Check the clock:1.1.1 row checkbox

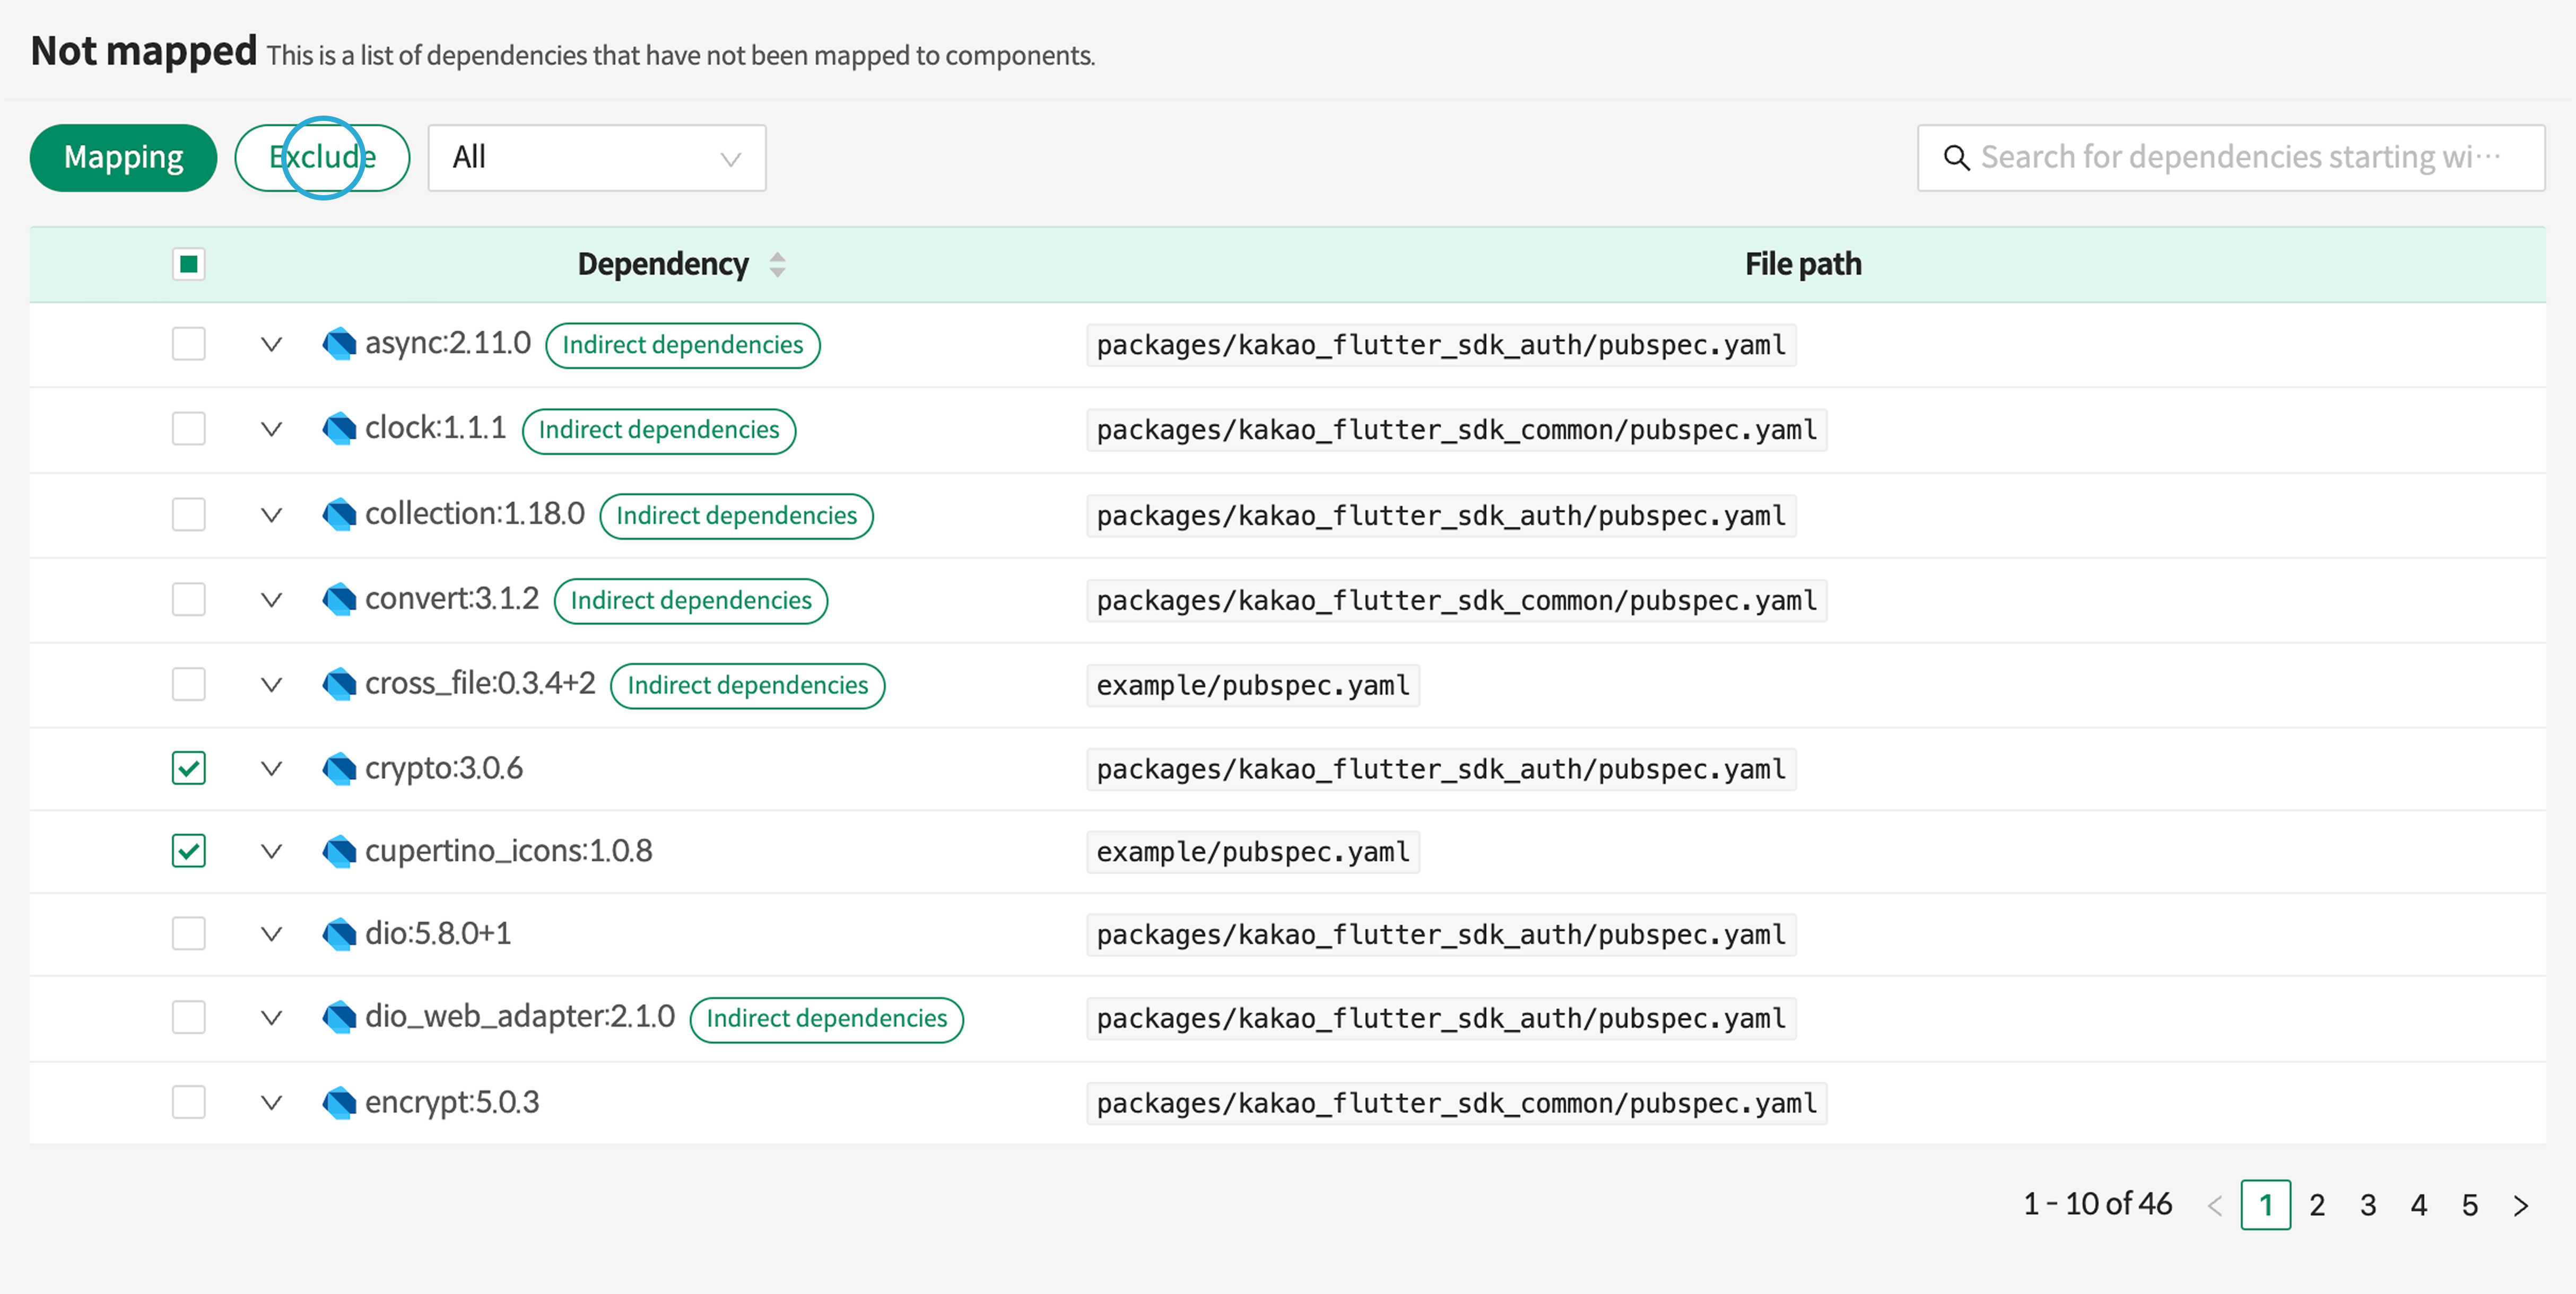[188, 429]
